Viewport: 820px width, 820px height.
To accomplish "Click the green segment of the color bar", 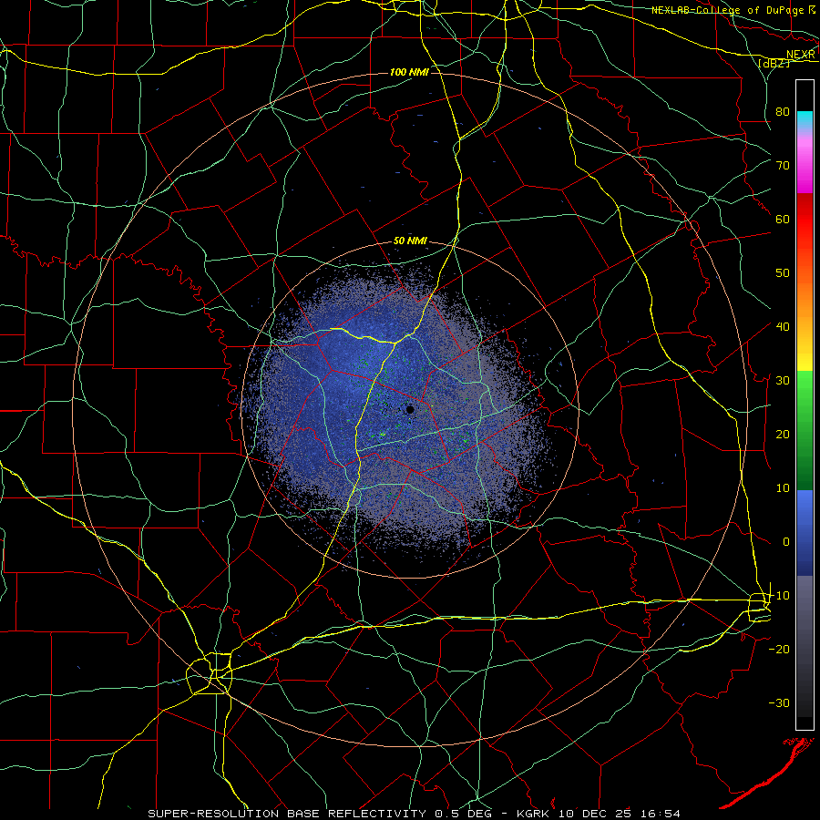I will click(x=805, y=430).
